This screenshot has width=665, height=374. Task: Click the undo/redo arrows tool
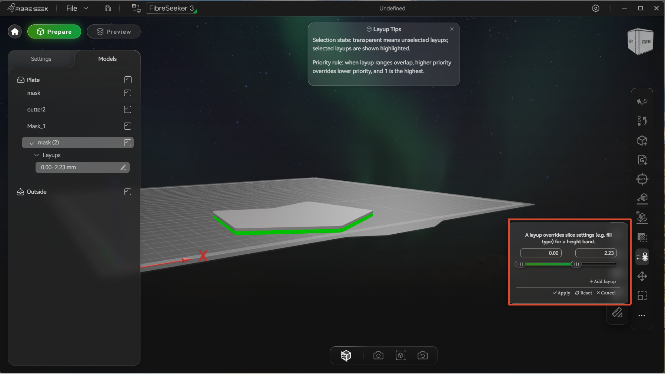click(642, 101)
